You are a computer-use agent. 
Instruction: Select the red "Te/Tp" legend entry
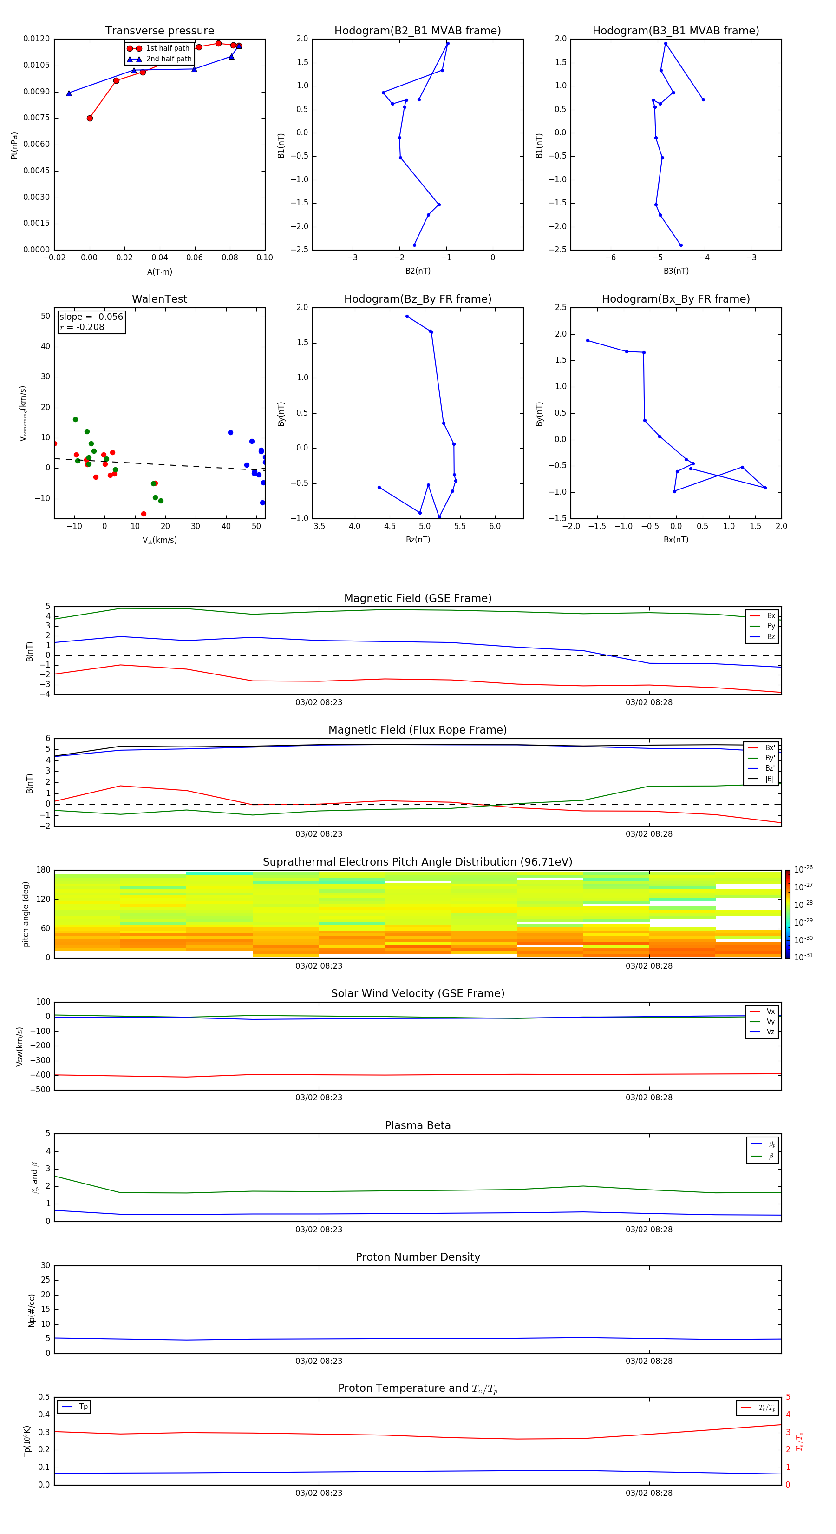click(x=758, y=1408)
